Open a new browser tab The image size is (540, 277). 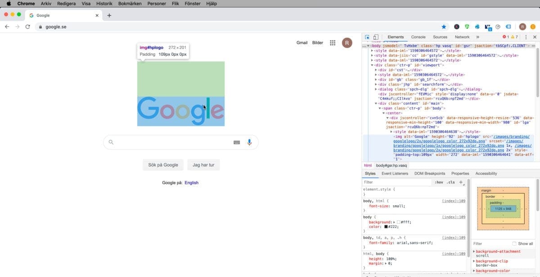click(109, 15)
